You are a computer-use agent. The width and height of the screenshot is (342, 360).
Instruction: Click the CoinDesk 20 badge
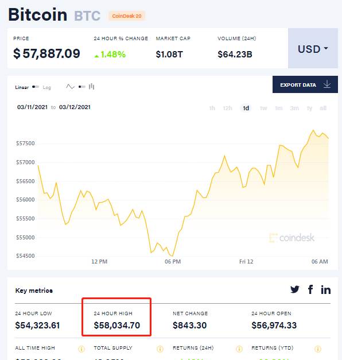[x=127, y=16]
